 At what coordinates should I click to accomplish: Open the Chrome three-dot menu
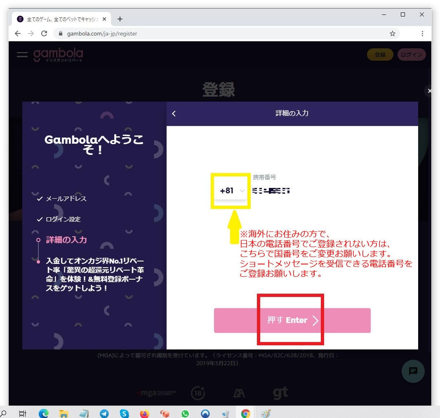[422, 33]
